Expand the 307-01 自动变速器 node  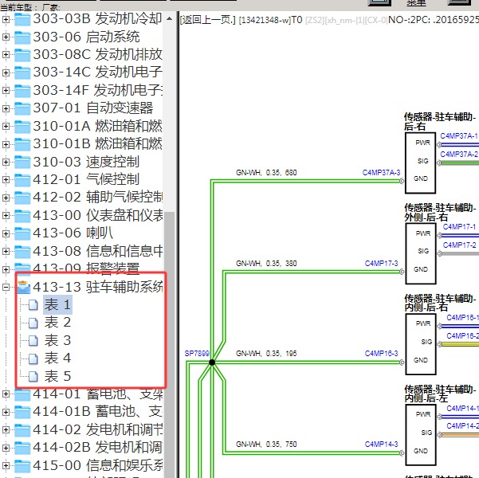point(6,108)
